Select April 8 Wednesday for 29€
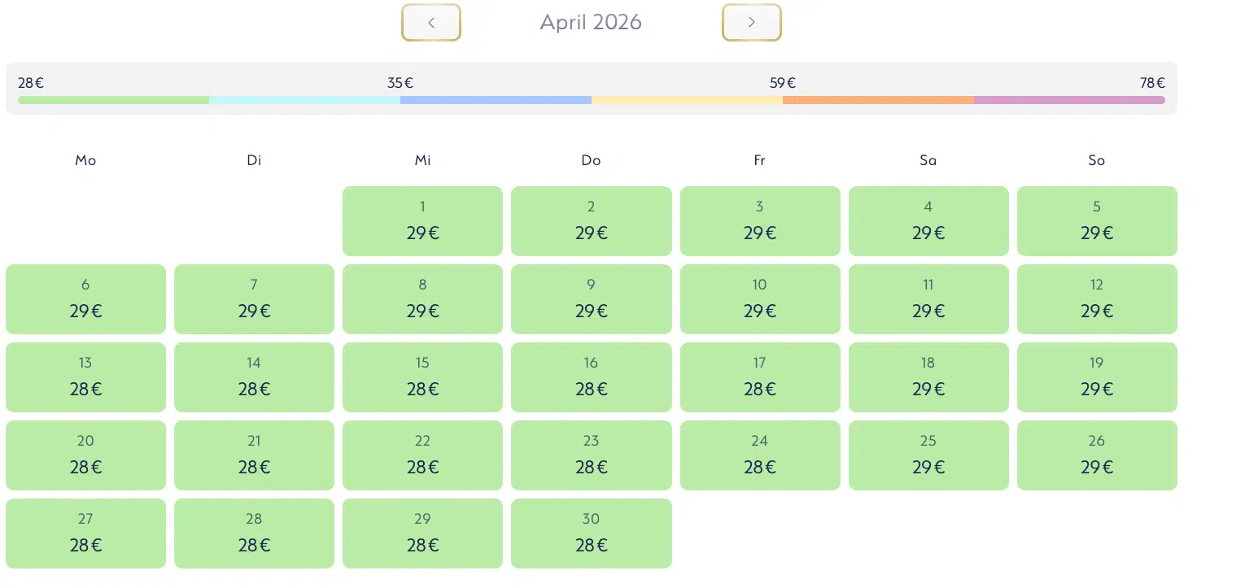 click(422, 299)
